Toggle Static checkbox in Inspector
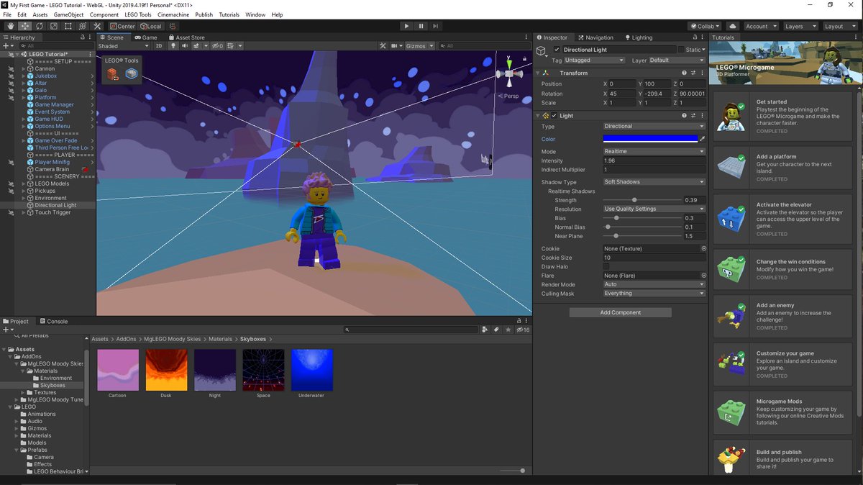Screen dimensions: 863x485 click(681, 50)
